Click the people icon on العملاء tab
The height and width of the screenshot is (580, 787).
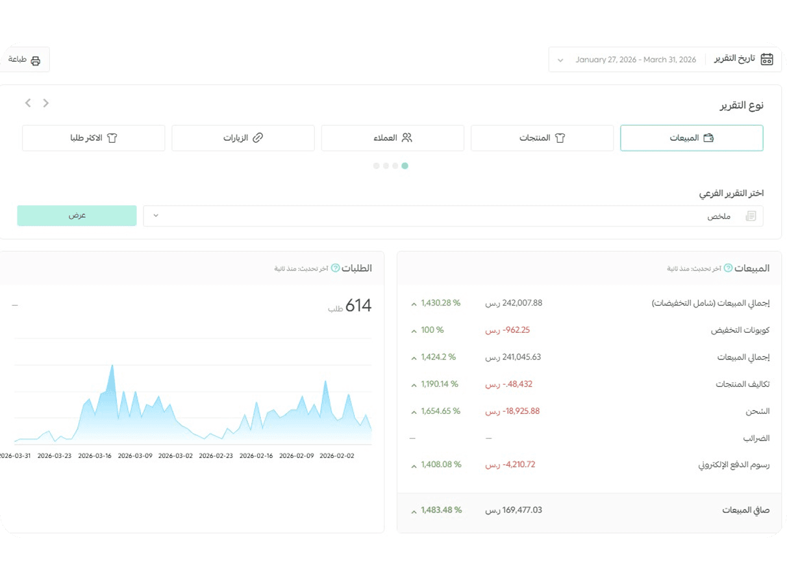tap(407, 138)
